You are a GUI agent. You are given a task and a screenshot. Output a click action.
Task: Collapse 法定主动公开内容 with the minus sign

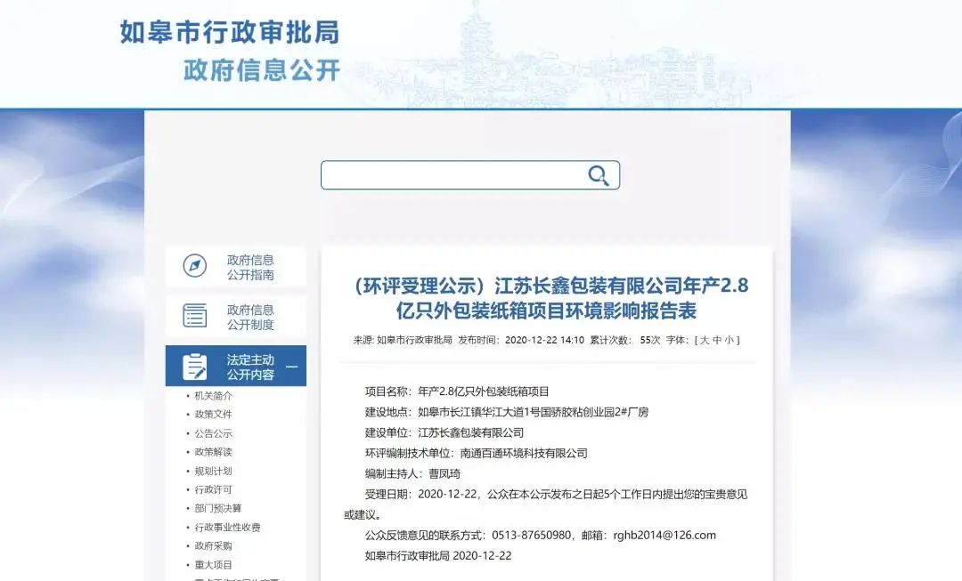(x=292, y=367)
